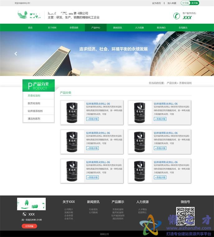
Task: Open 在线留言 navigation item
Action: click(x=183, y=28)
